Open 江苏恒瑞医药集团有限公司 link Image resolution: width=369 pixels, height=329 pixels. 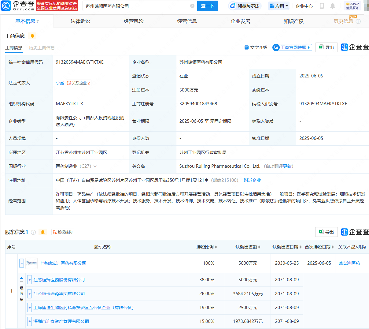pyautogui.click(x=59, y=293)
